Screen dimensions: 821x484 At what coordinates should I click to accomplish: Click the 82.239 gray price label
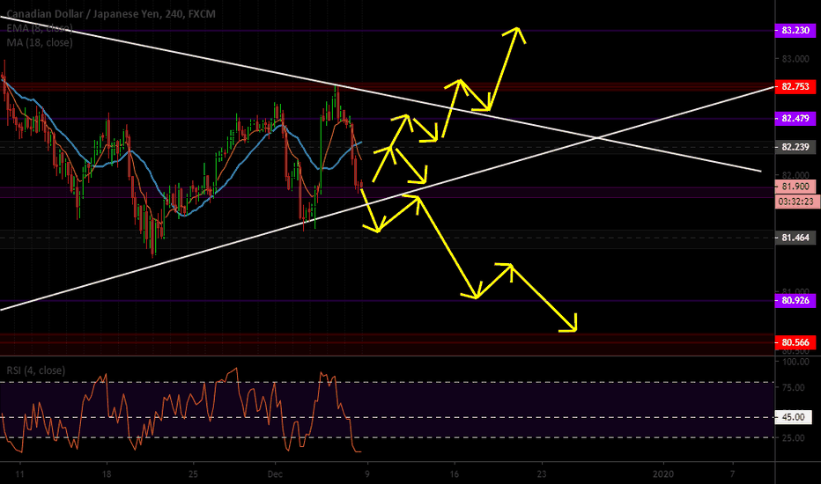coord(795,148)
